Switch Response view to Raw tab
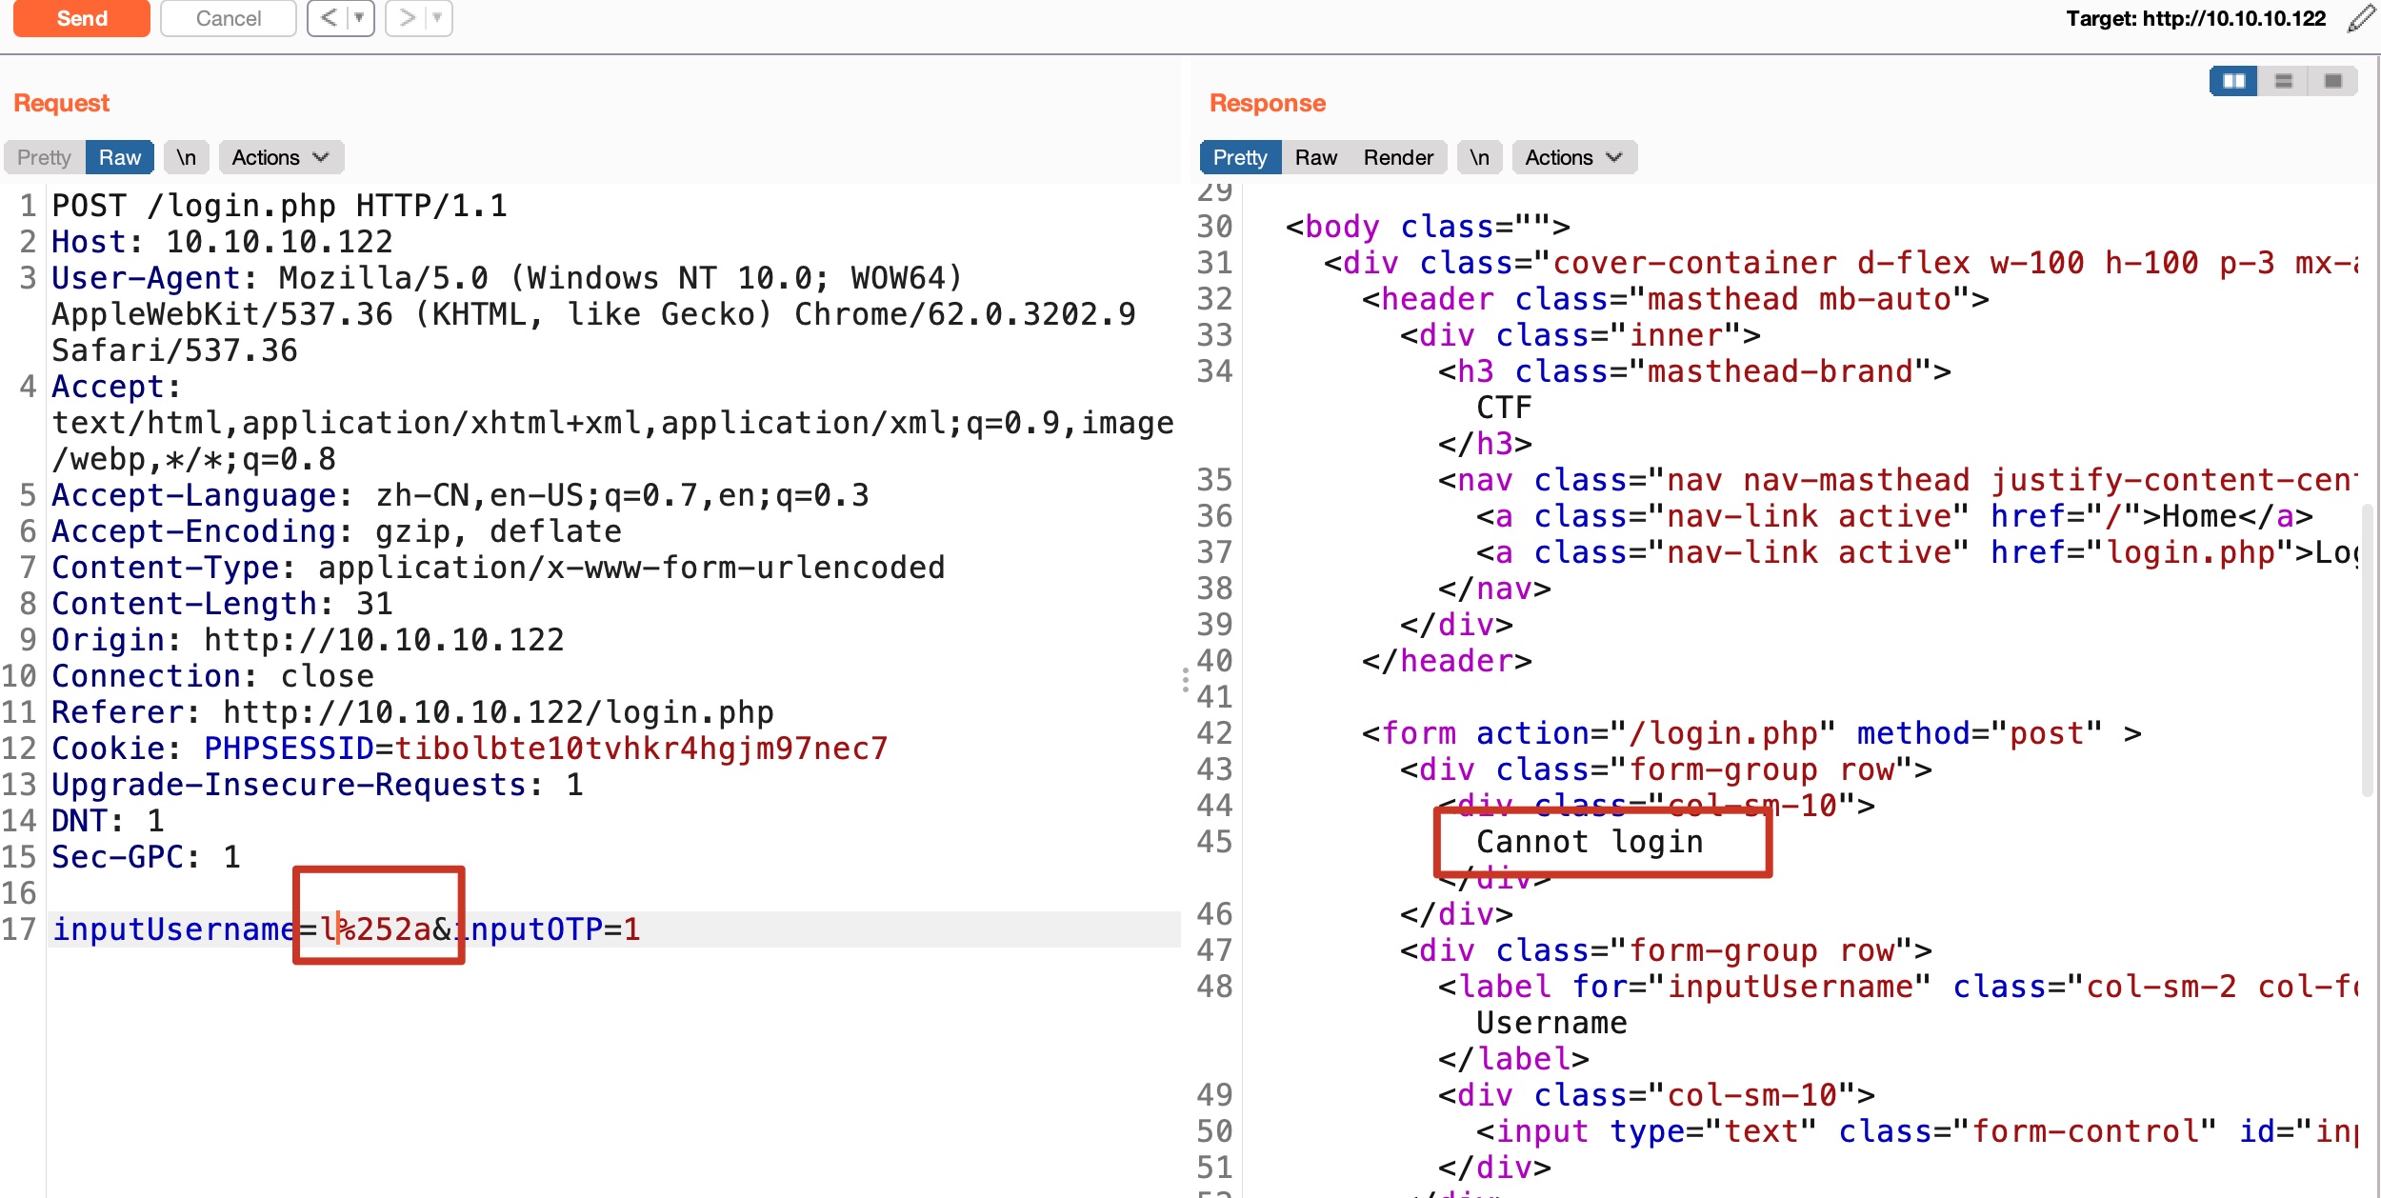This screenshot has height=1198, width=2381. (x=1315, y=157)
